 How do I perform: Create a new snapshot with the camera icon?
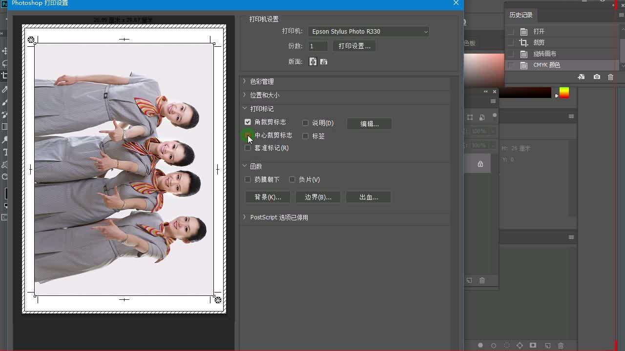[x=597, y=77]
